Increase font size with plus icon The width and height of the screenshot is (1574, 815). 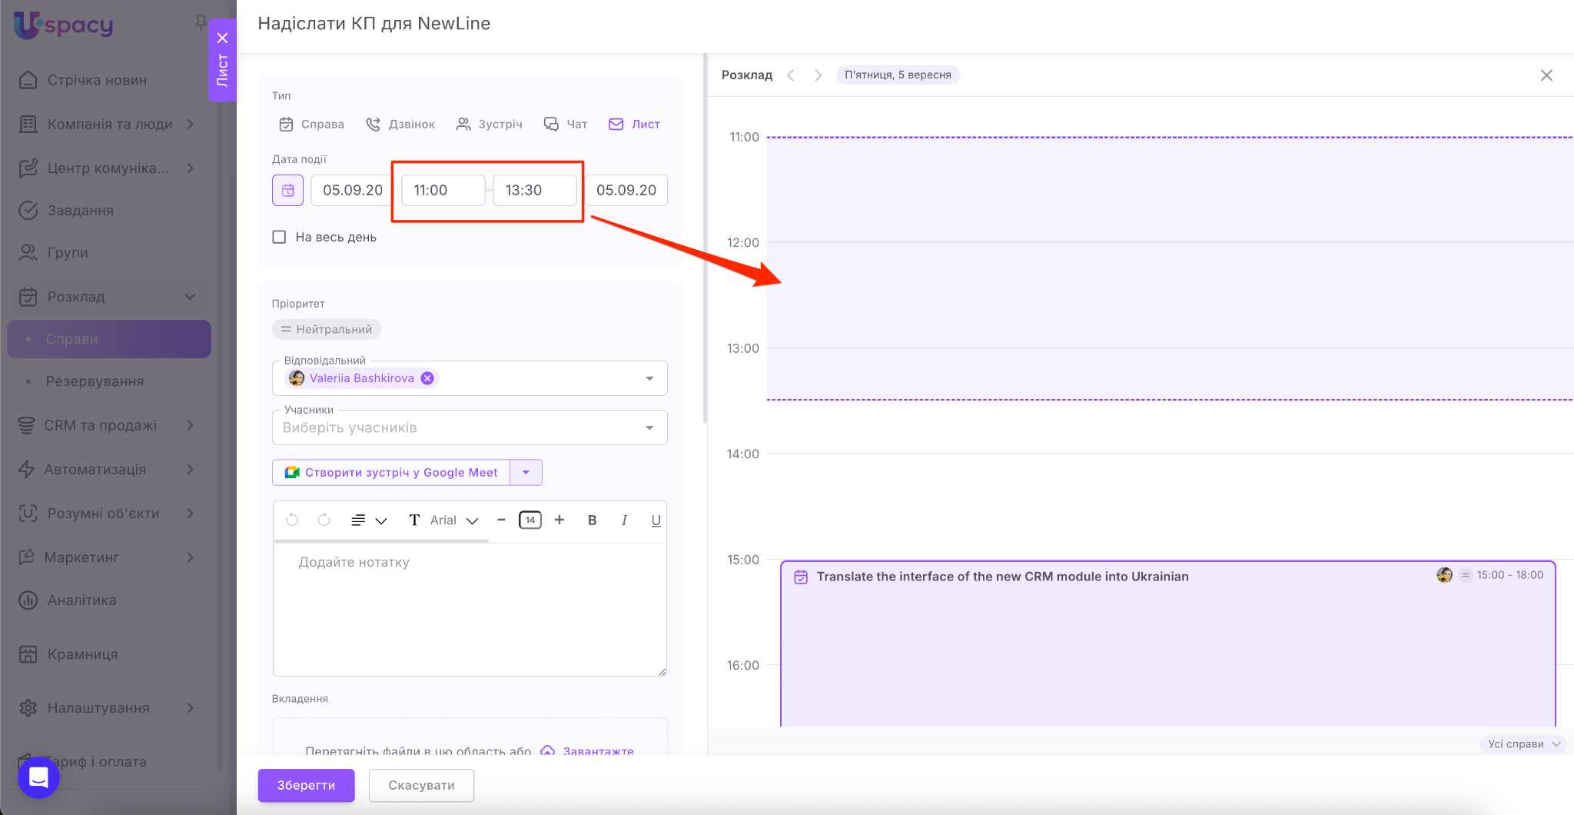tap(560, 521)
